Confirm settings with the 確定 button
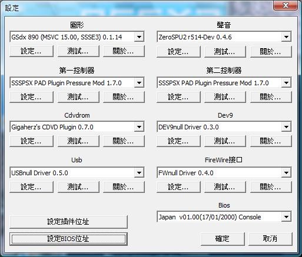The image size is (302, 257). [x=223, y=239]
